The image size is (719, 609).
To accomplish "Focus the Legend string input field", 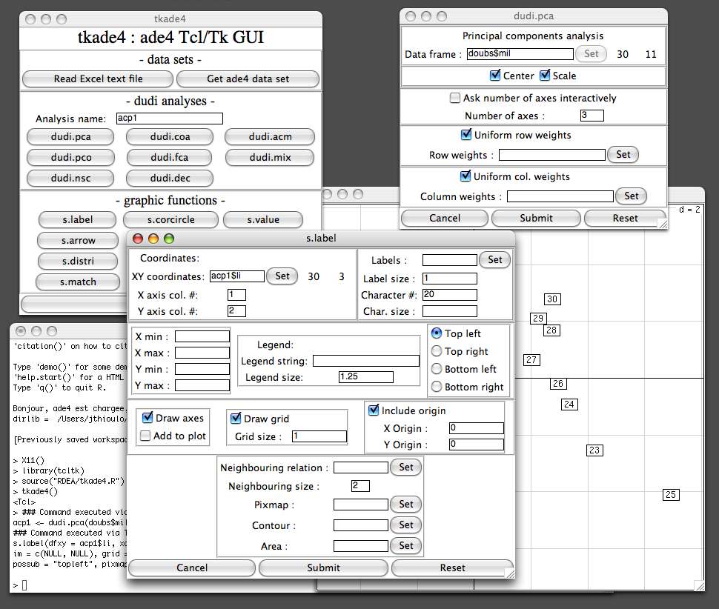I will click(x=365, y=361).
